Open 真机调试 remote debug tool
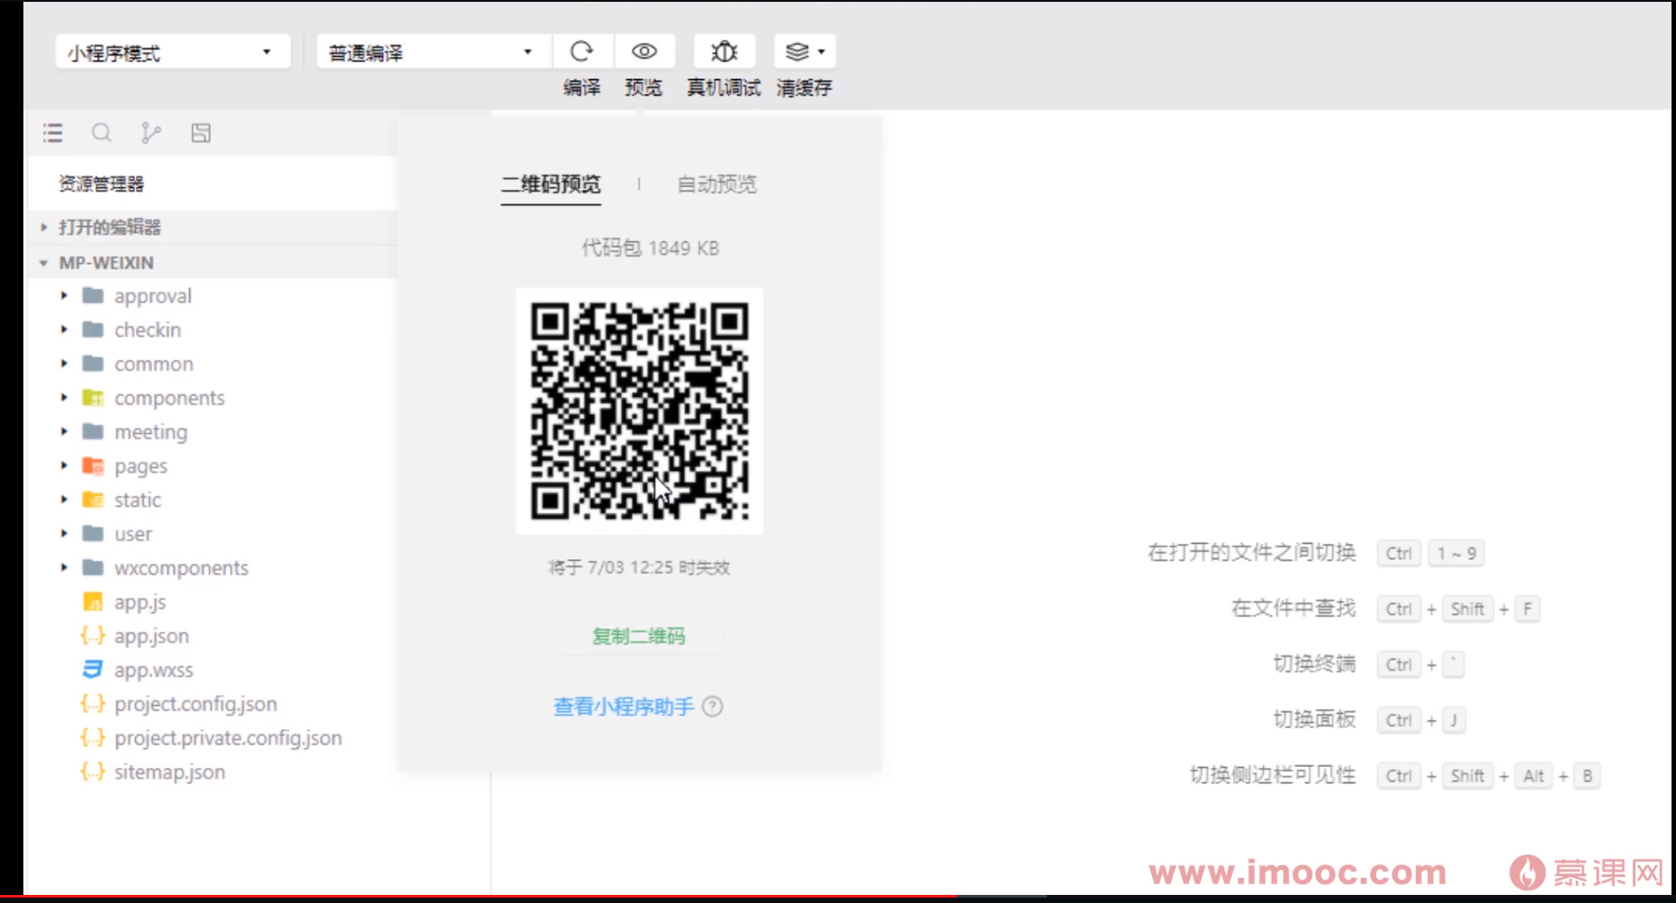The image size is (1676, 903). (x=723, y=51)
